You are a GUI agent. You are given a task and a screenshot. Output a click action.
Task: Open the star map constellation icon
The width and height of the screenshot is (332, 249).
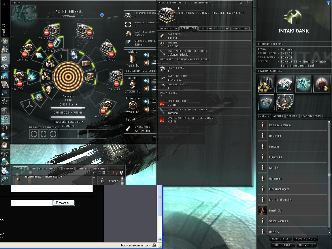coord(5,93)
